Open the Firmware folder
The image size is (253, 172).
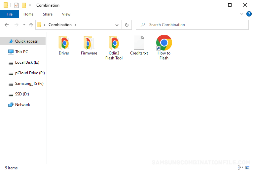coord(89,46)
